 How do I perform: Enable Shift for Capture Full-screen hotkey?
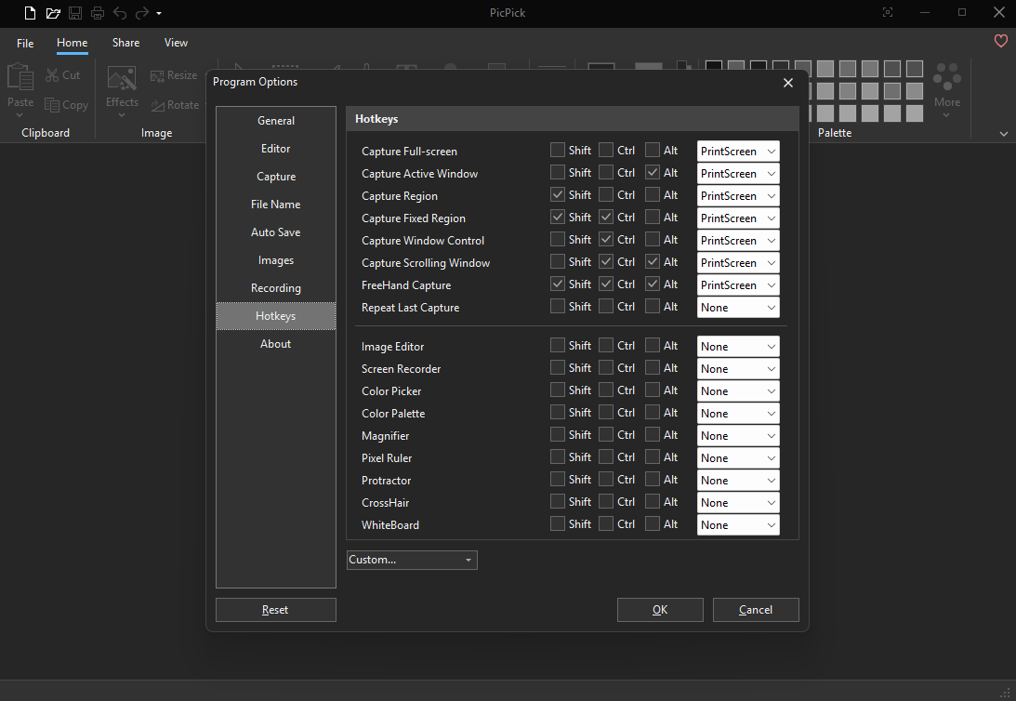[x=558, y=150]
